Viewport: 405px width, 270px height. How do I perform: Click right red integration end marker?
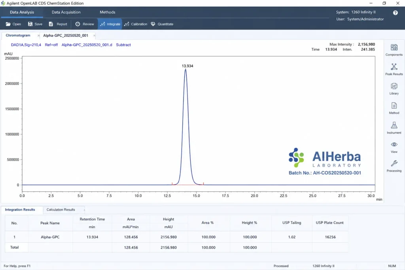click(204, 184)
